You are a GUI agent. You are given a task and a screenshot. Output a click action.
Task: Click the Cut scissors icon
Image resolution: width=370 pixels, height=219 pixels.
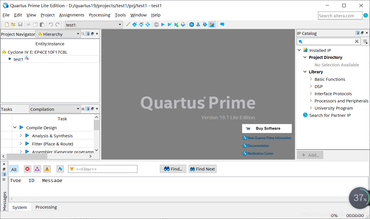29,25
